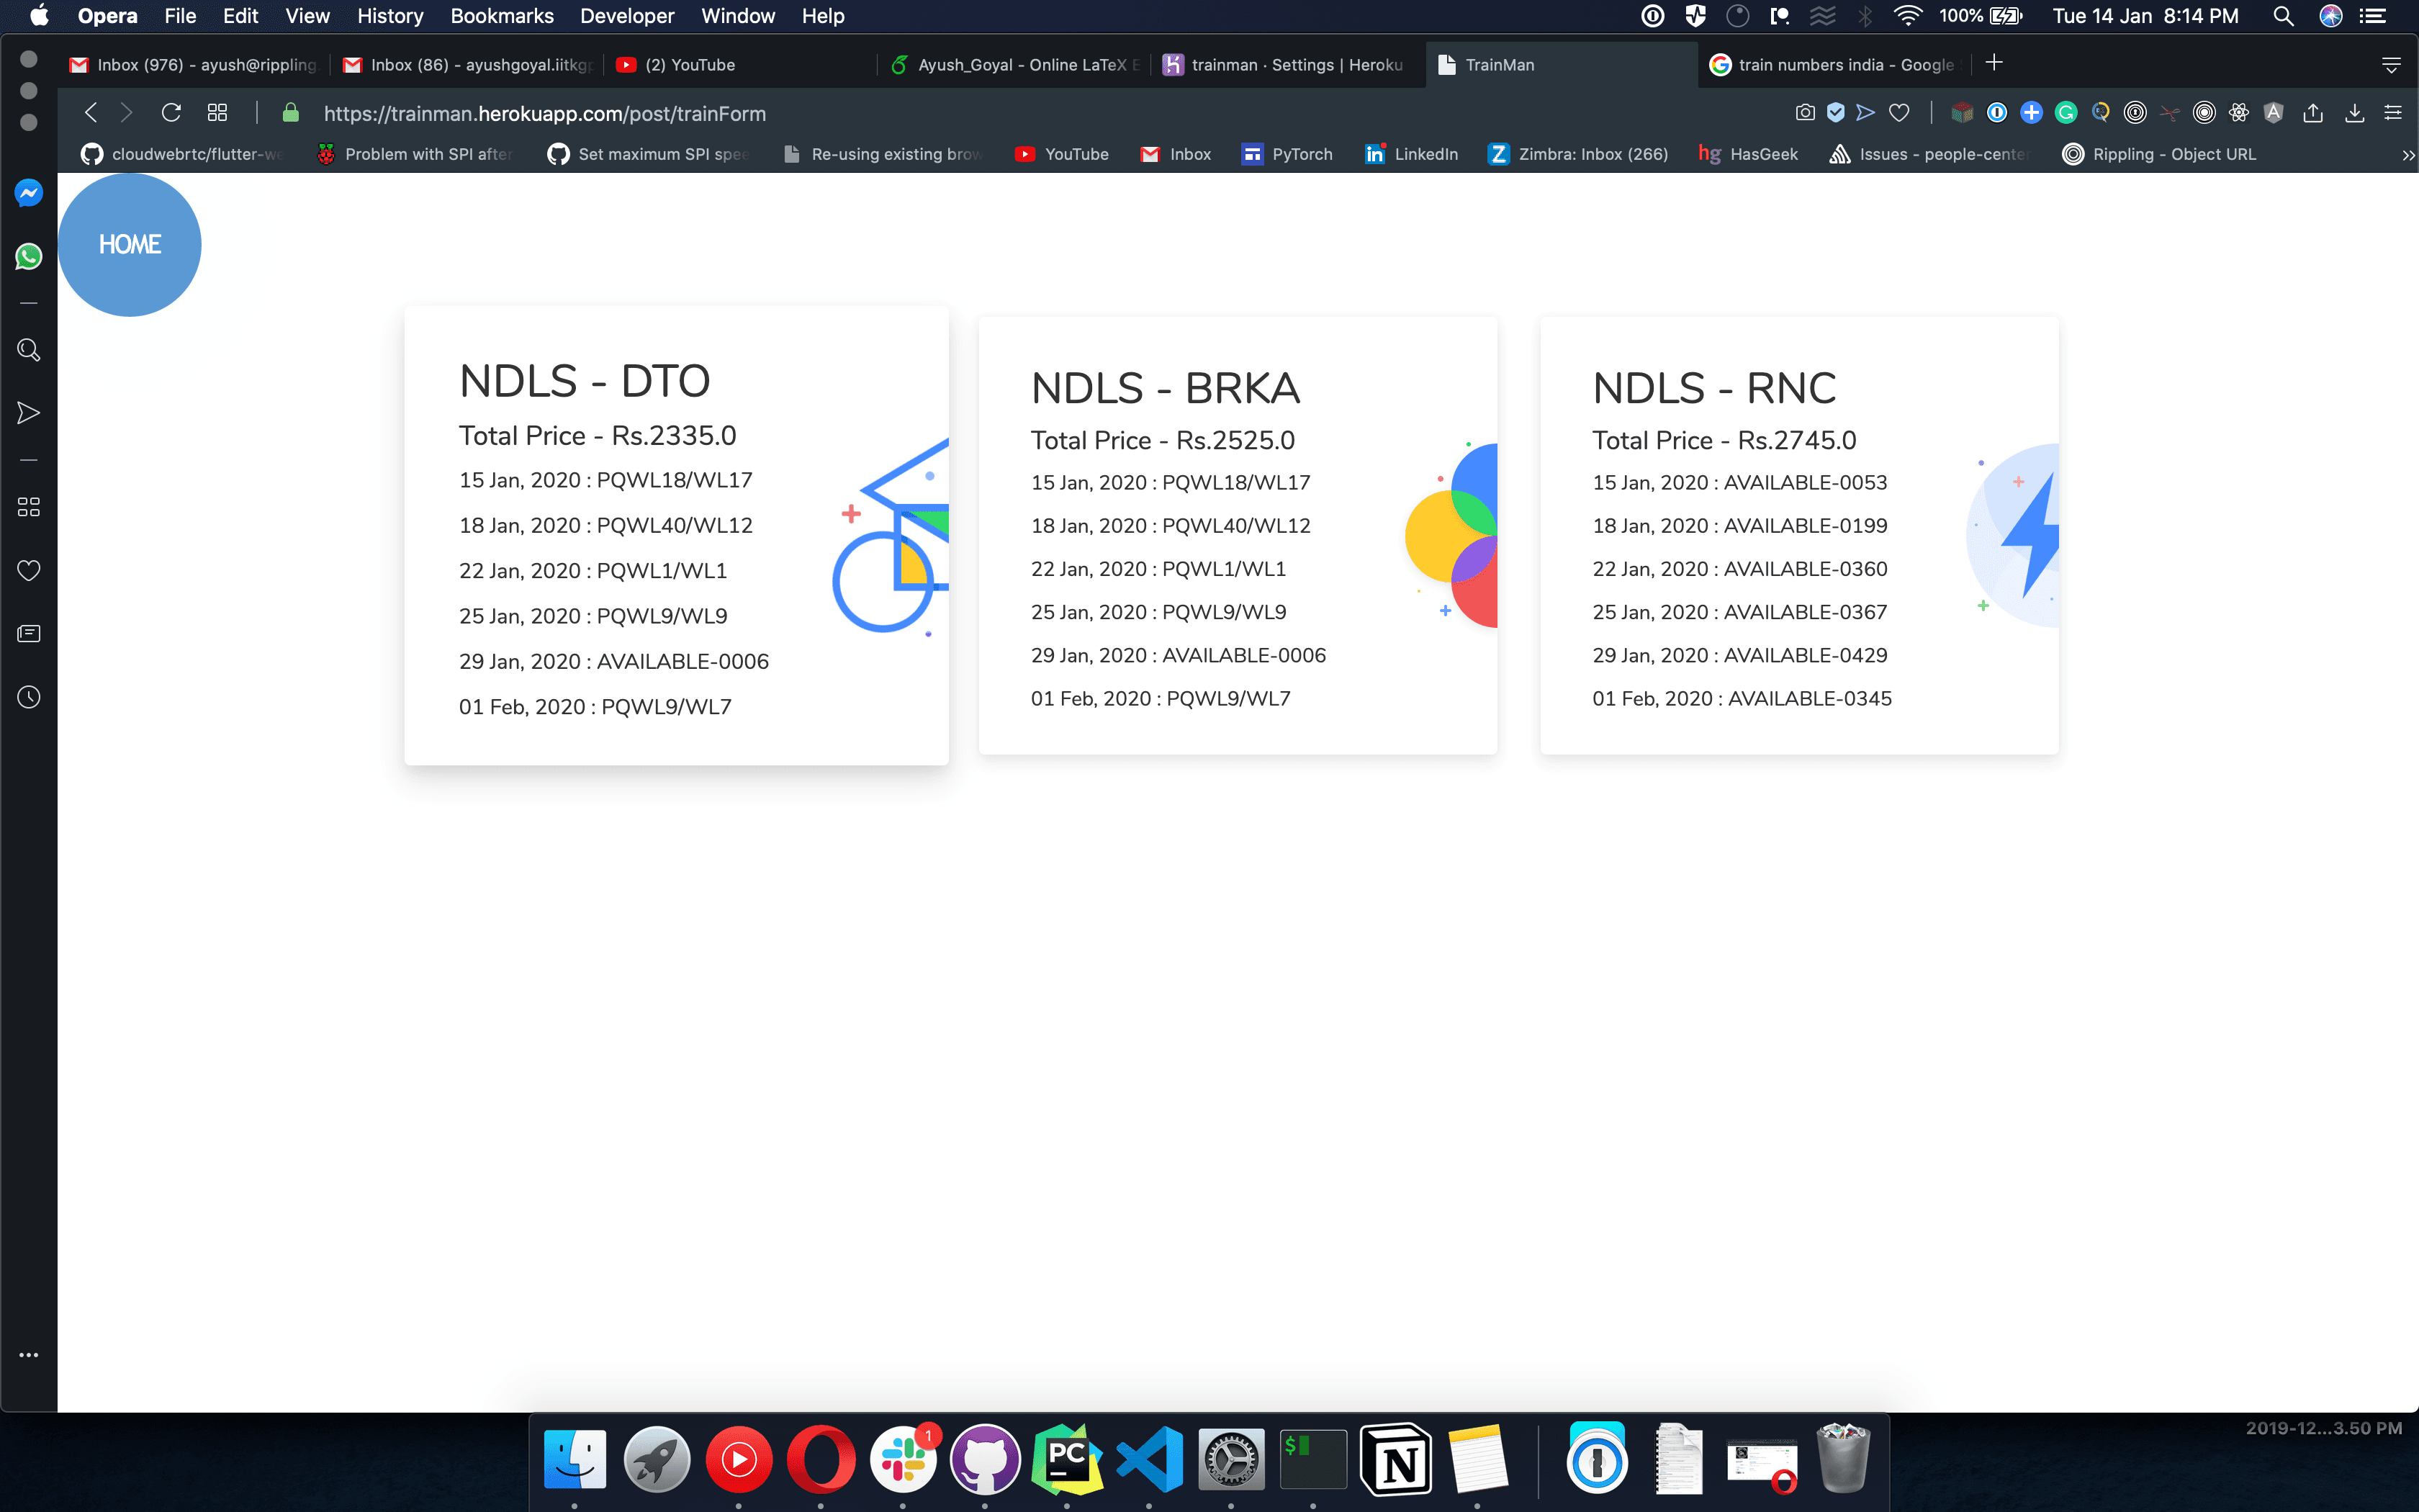Open the Speed Dial grid icon
This screenshot has height=1512, width=2419.
point(217,113)
